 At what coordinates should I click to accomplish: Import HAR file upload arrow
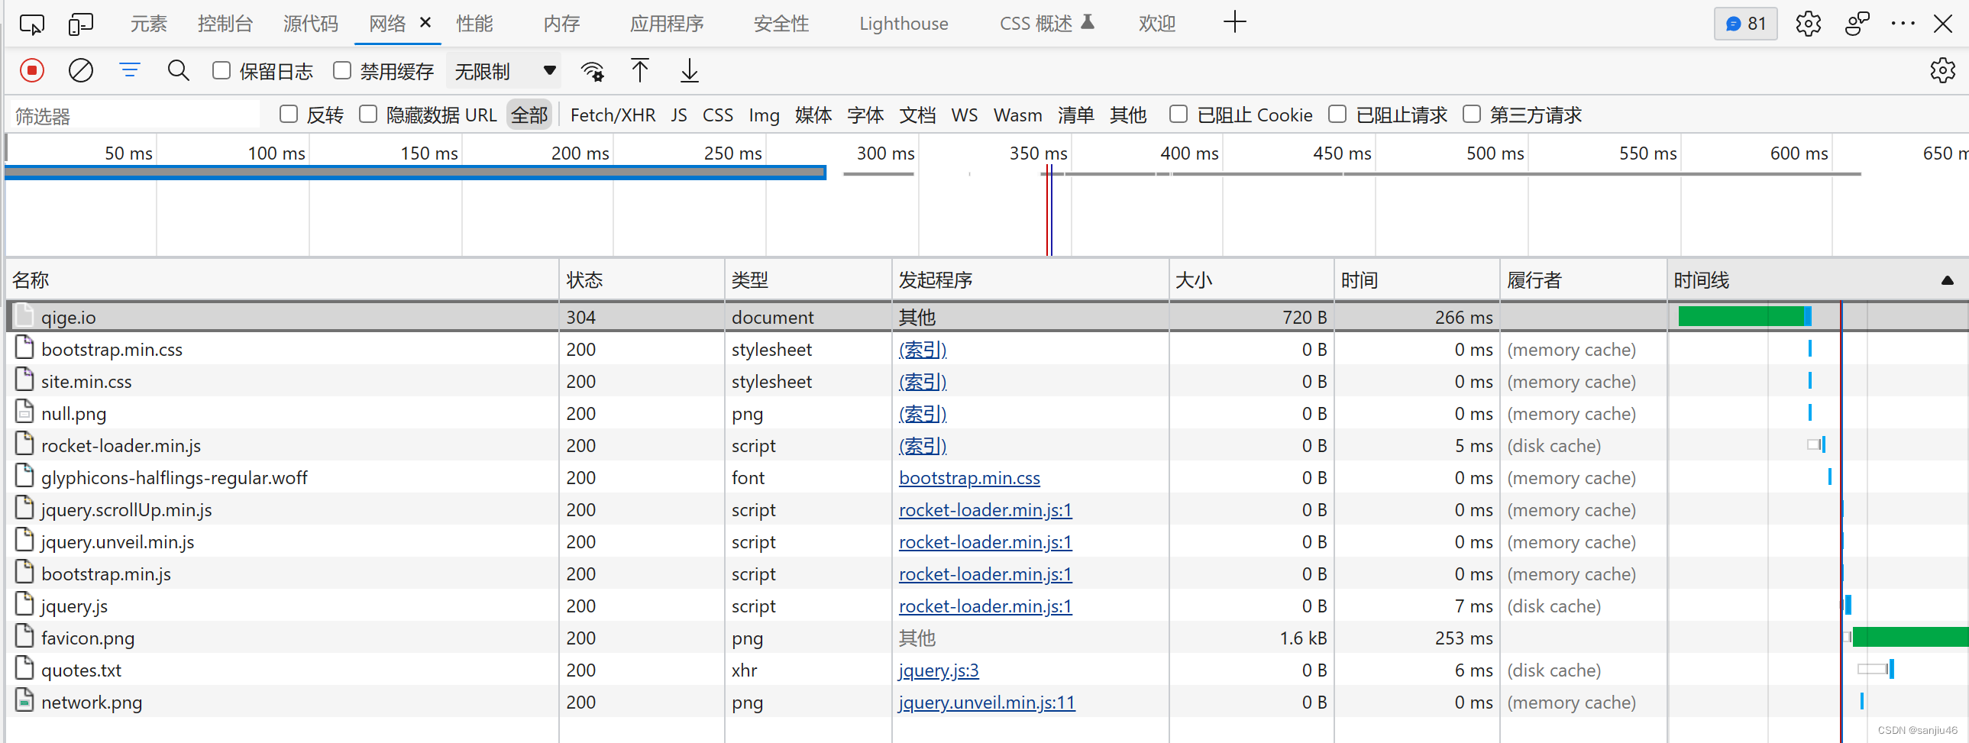(x=640, y=71)
